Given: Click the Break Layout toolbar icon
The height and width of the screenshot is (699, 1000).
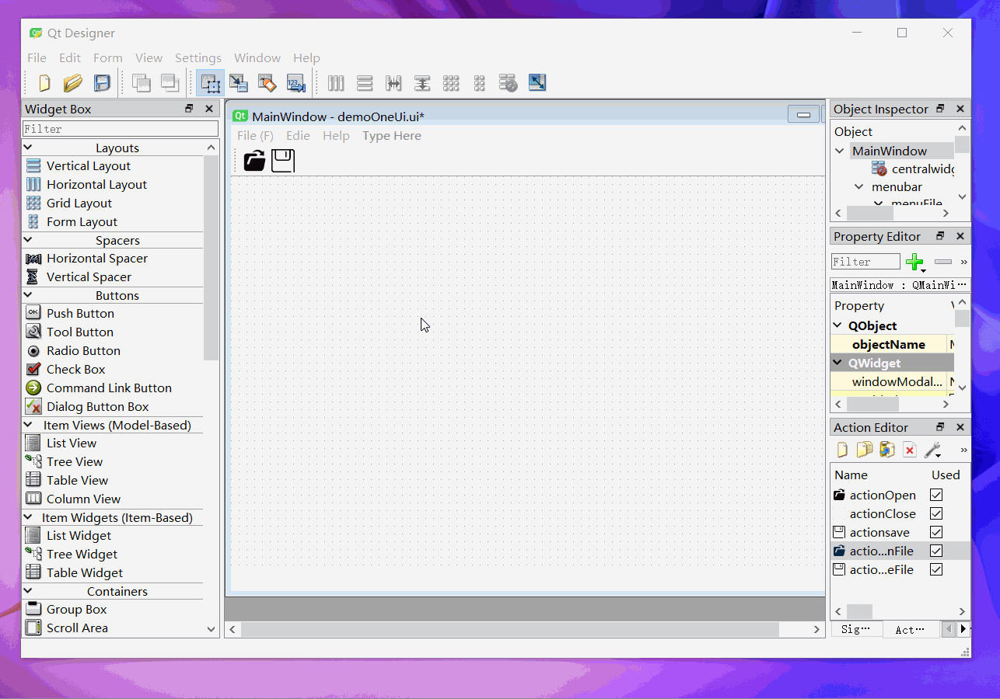Looking at the screenshot, I should pyautogui.click(x=509, y=82).
